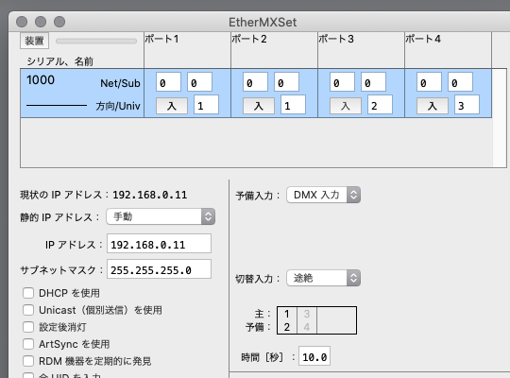The width and height of the screenshot is (510, 378).
Task: Toggle the 入 direction button for ポート1
Action: pos(172,106)
